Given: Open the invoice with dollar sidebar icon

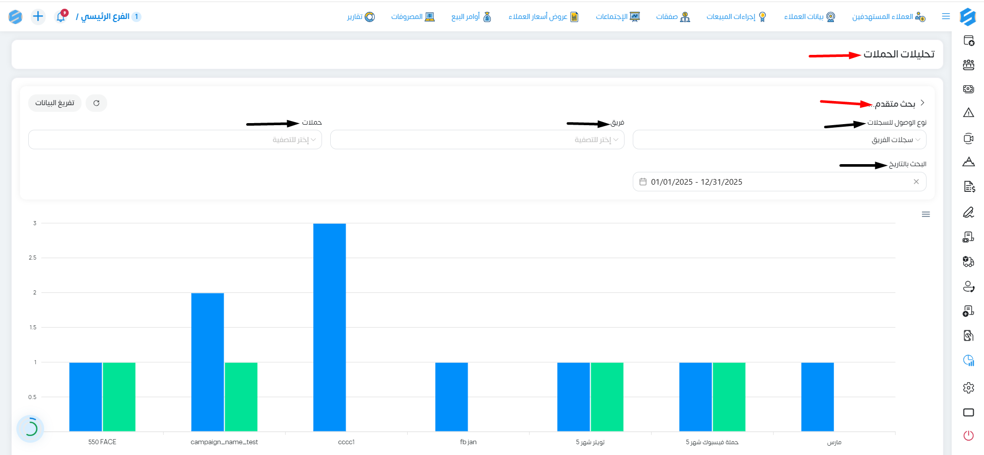Looking at the screenshot, I should tap(968, 187).
